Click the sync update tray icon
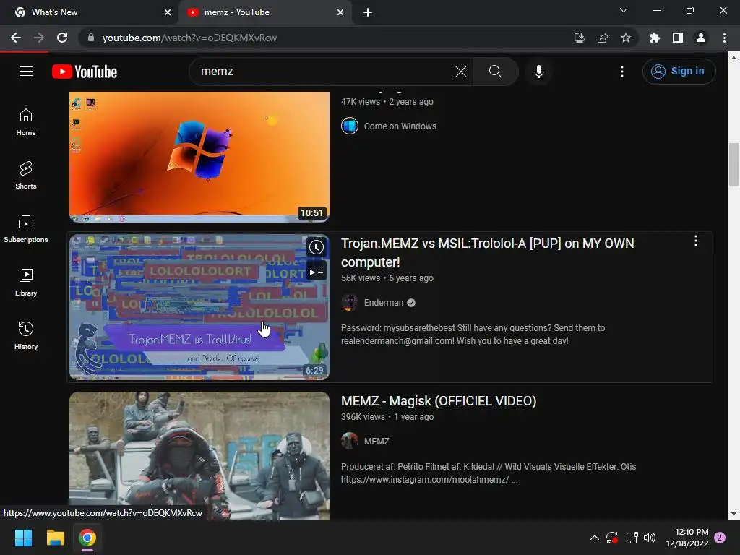The width and height of the screenshot is (740, 555). [x=612, y=538]
